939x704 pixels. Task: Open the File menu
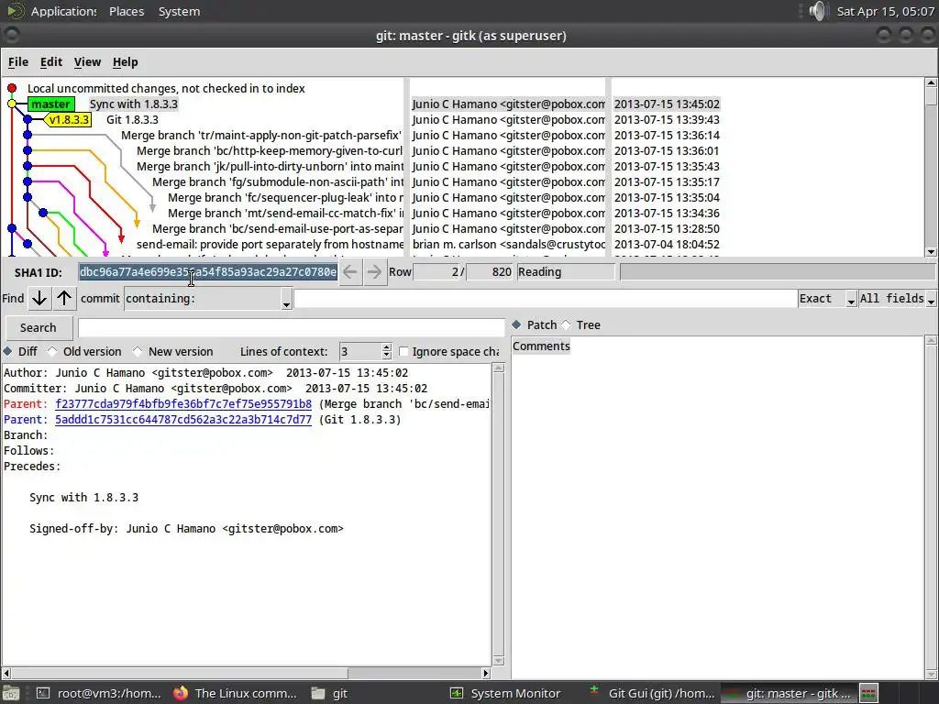pyautogui.click(x=18, y=61)
